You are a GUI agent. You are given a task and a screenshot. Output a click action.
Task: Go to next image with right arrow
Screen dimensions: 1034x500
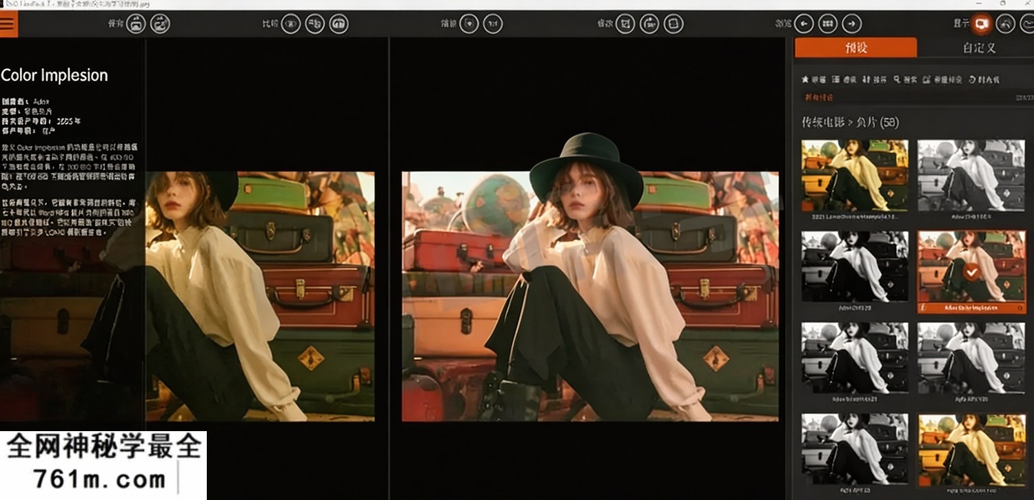click(x=852, y=24)
